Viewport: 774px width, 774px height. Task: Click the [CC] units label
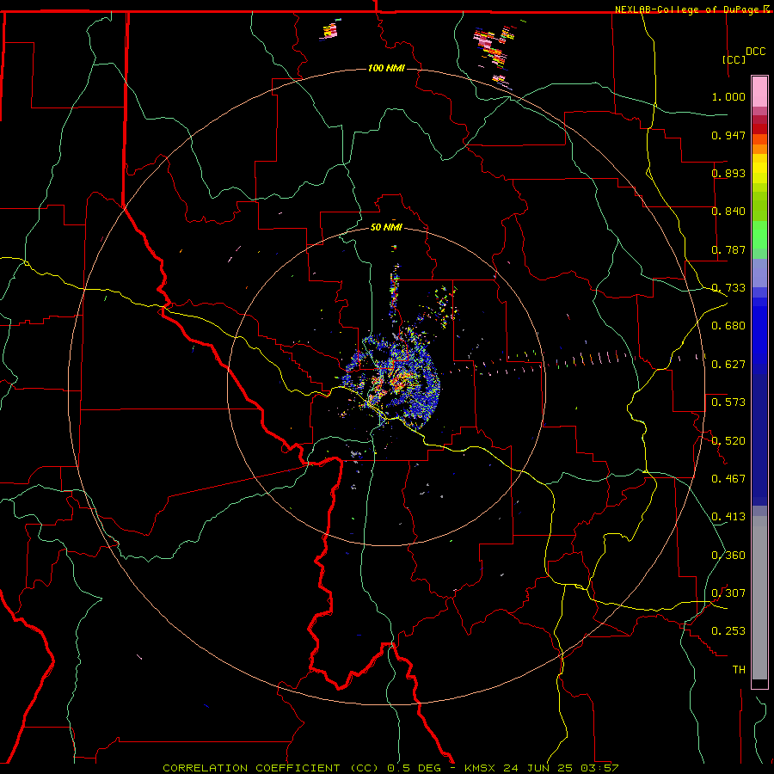pos(734,59)
